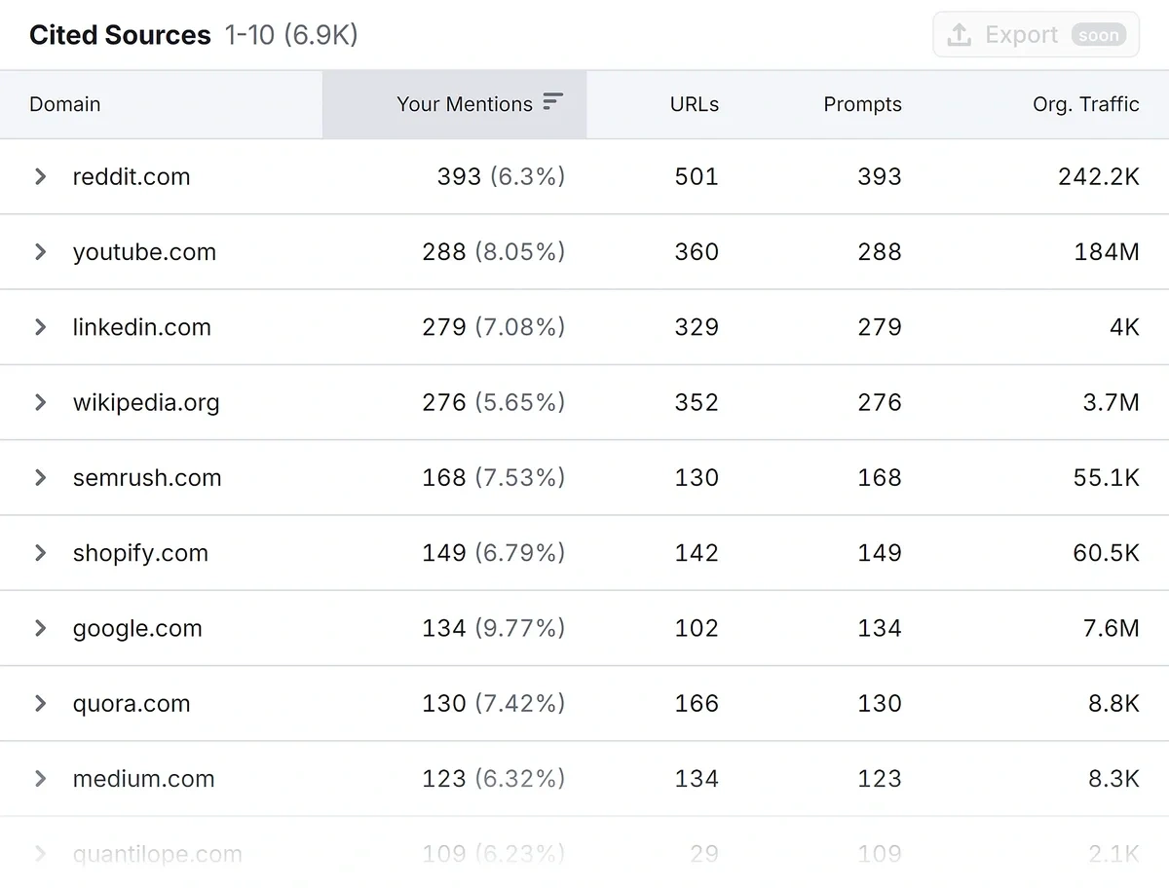1169x888 pixels.
Task: Sort the table by URLs
Action: coord(694,104)
